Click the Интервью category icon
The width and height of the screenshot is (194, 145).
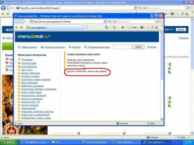click(x=19, y=60)
